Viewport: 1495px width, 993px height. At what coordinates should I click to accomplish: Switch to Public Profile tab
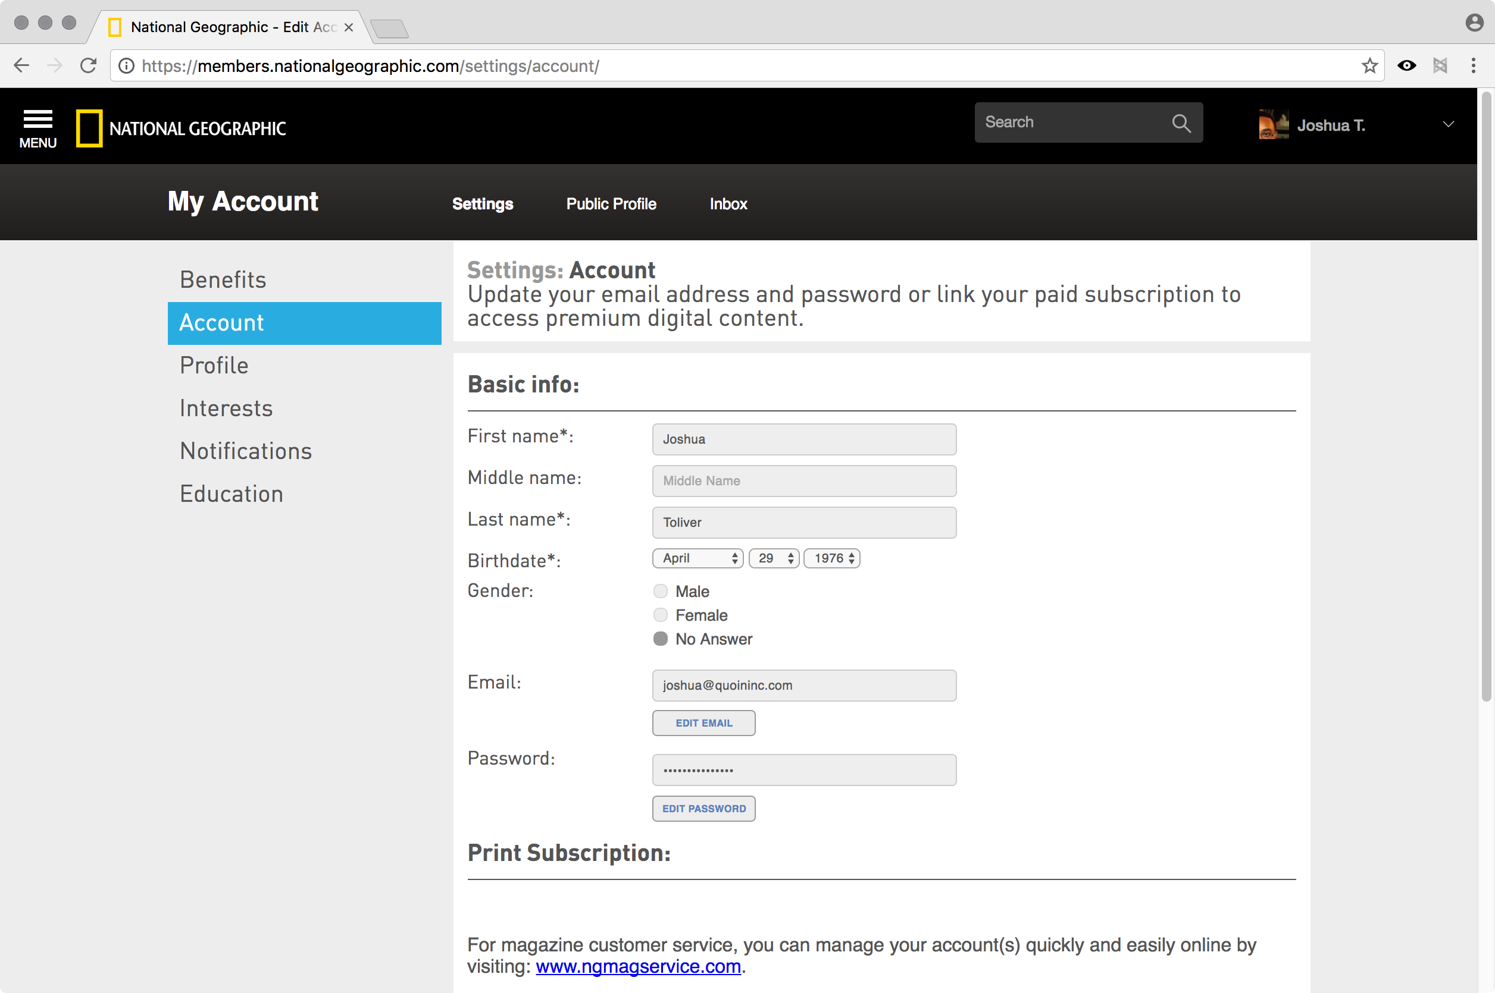[x=611, y=204]
